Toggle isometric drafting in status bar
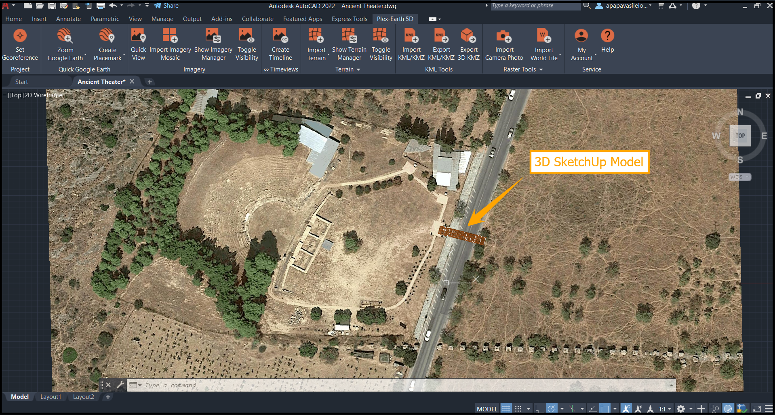The width and height of the screenshot is (775, 415). coord(572,409)
